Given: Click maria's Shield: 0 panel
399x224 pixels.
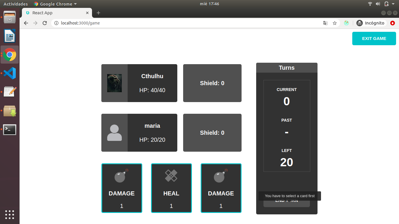Looking at the screenshot, I should 212,133.
